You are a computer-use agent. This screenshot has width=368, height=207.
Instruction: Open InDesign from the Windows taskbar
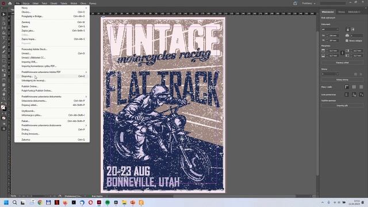(x=99, y=202)
